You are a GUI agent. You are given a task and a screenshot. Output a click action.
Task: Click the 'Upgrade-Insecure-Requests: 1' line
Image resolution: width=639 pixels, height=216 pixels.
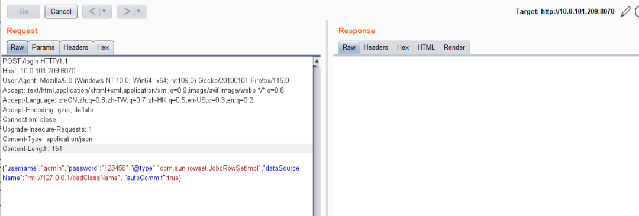point(47,129)
